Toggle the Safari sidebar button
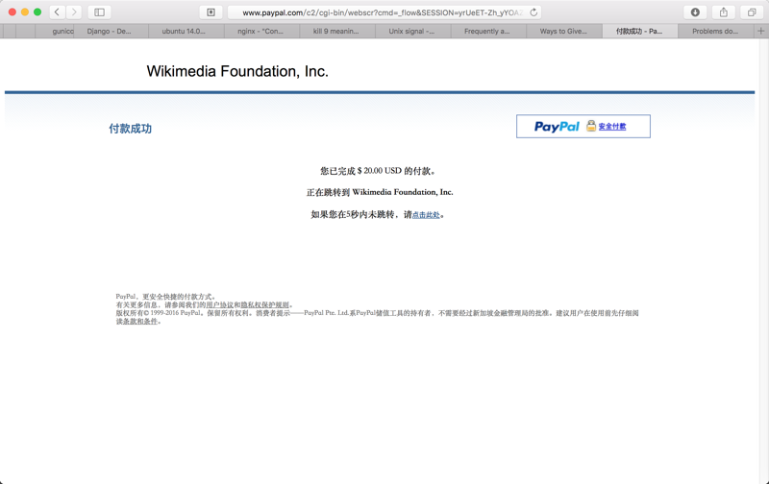The image size is (769, 484). (99, 12)
